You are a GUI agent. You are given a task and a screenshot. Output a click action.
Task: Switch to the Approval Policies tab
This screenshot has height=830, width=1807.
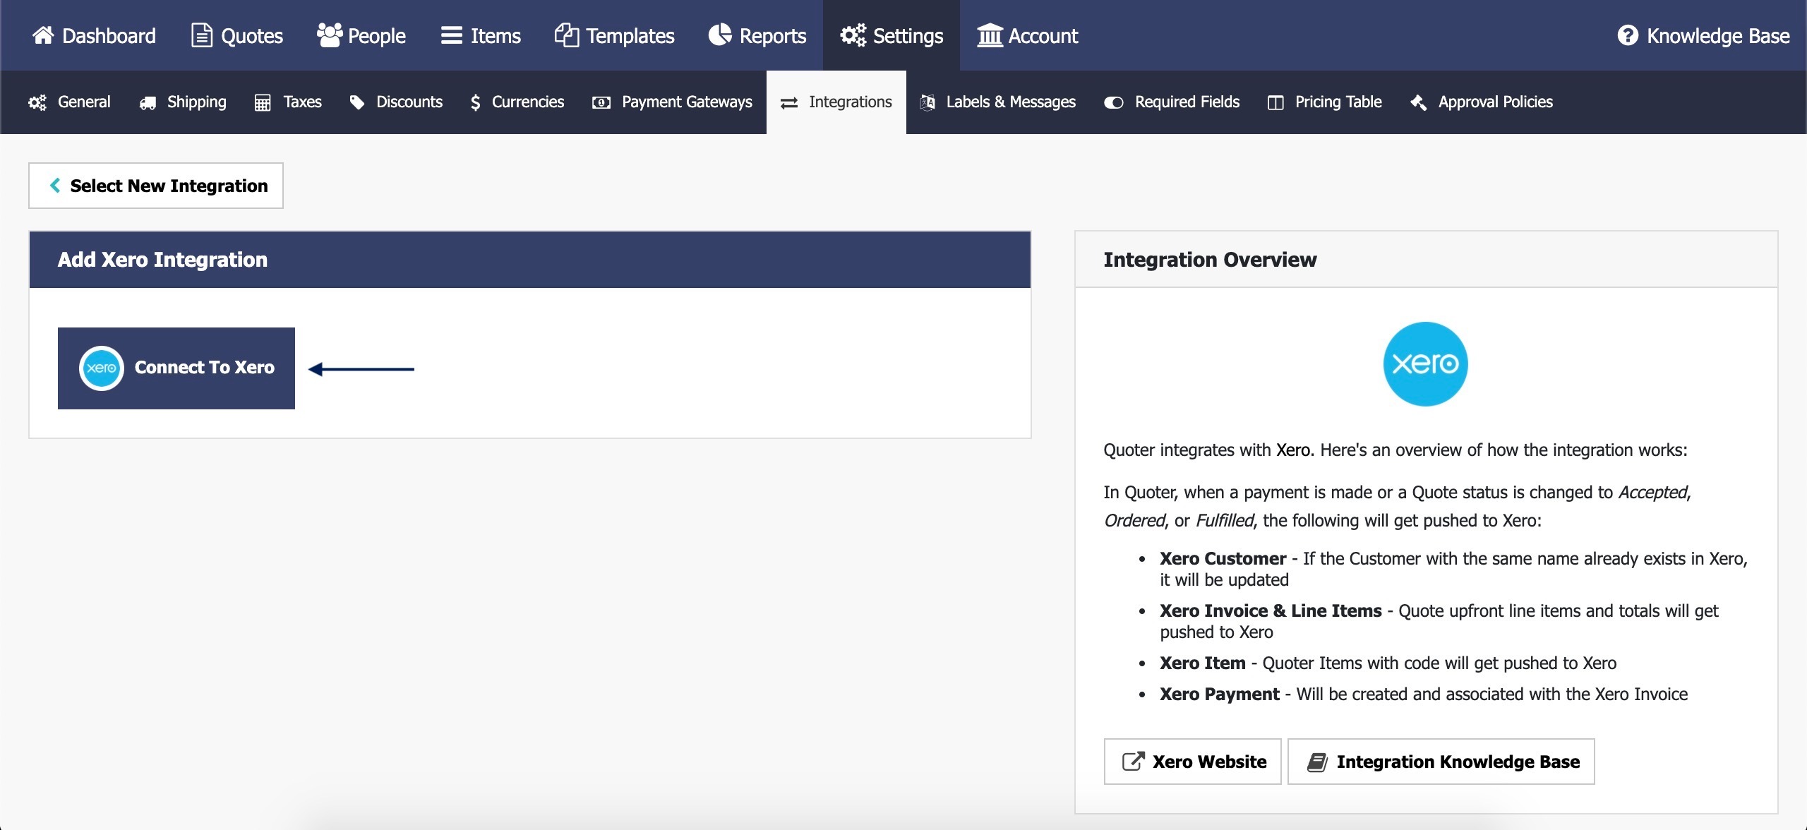coord(1482,102)
